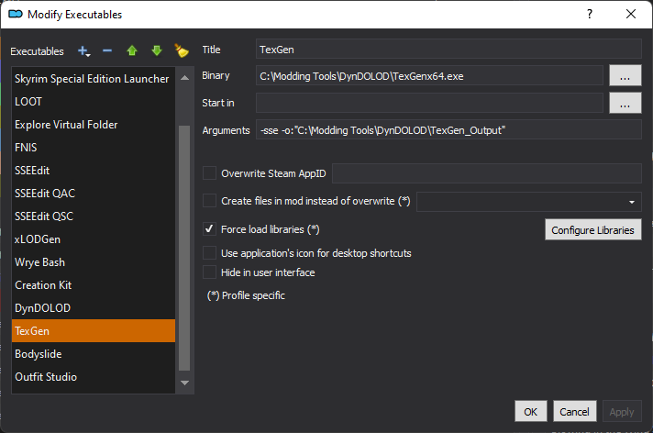Open the mod selection dropdown
653x433 pixels.
tap(632, 202)
